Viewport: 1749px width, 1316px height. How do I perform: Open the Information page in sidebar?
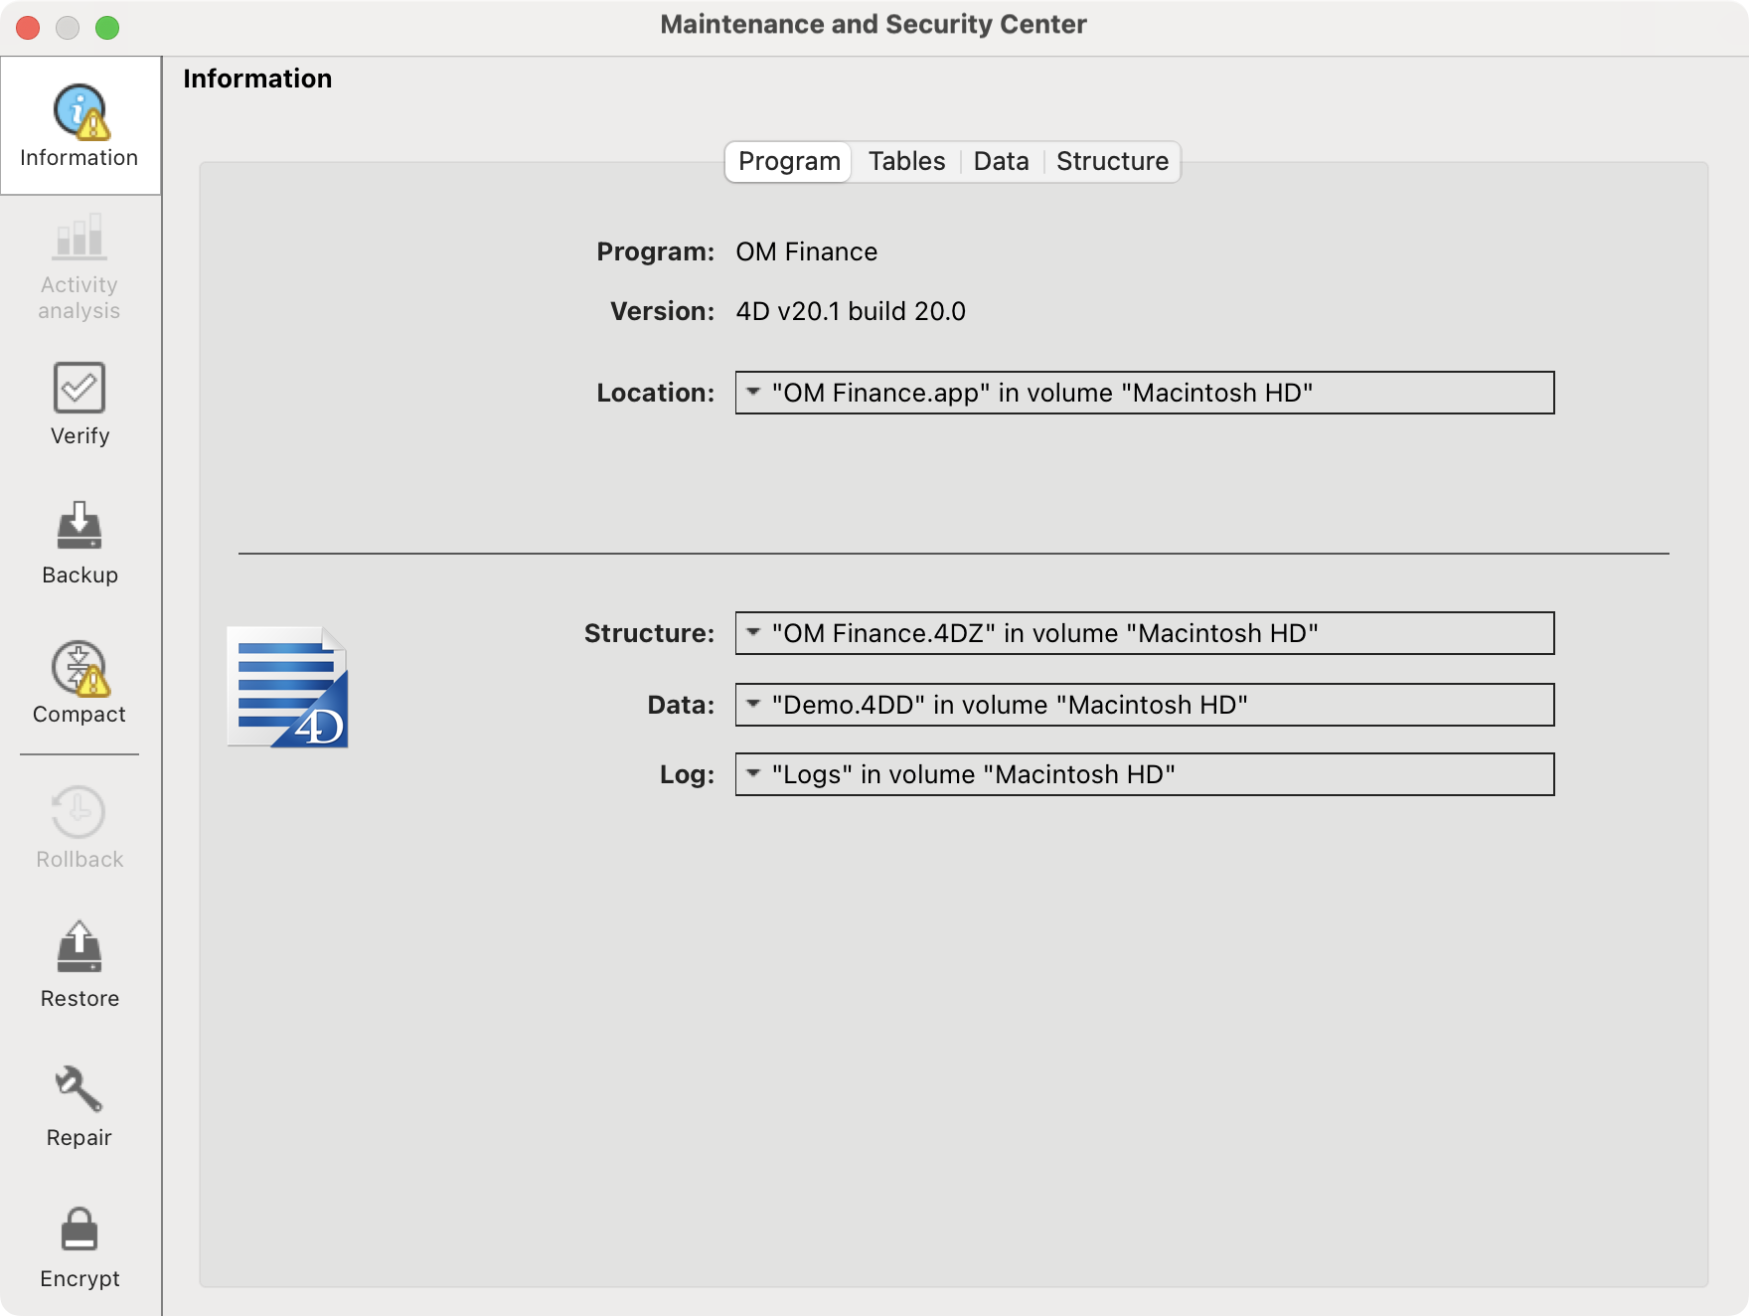(79, 125)
